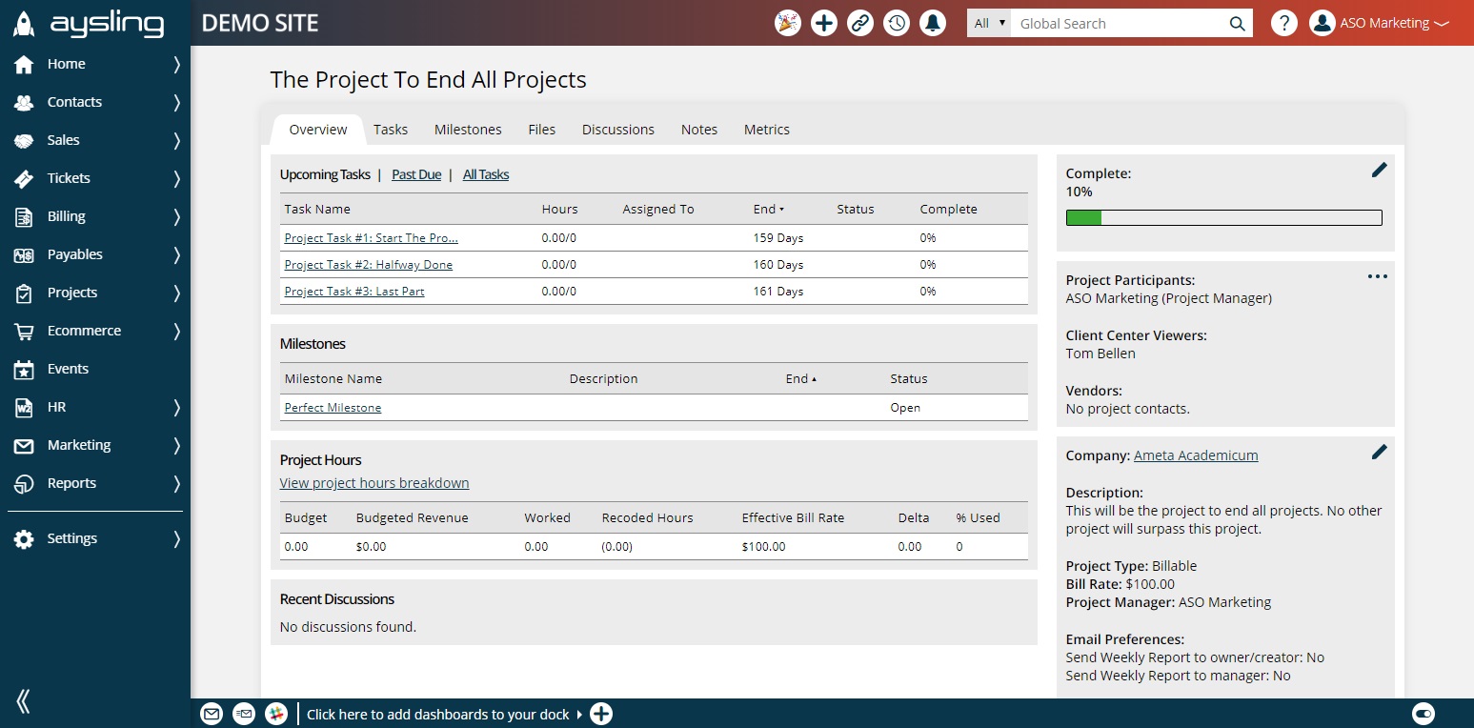This screenshot has height=728, width=1474.
Task: Click the project completion progress bar
Action: pyautogui.click(x=1223, y=218)
